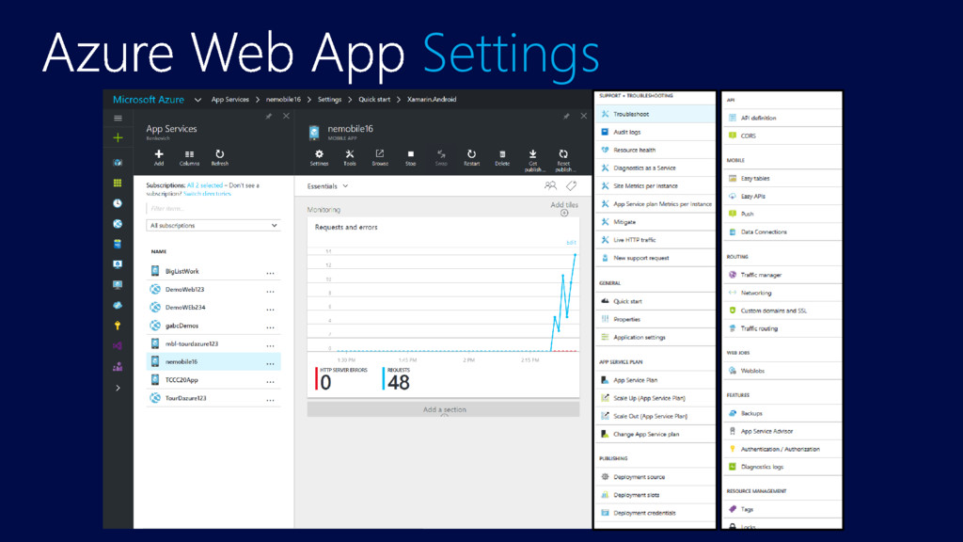Restart the nemobile16 app
963x542 pixels.
pyautogui.click(x=471, y=157)
